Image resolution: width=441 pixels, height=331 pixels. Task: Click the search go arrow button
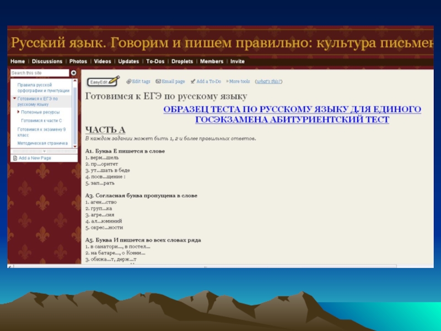coord(73,73)
